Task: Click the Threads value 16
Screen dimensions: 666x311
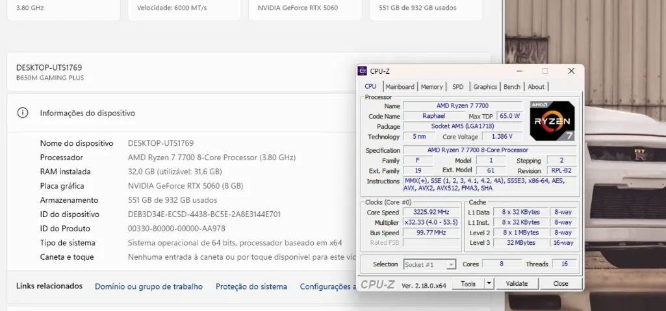Action: point(565,264)
